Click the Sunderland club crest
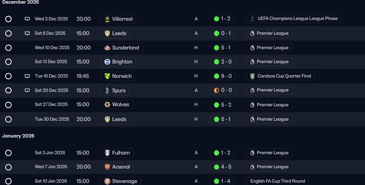The width and height of the screenshot is (365, 185). coord(107,48)
